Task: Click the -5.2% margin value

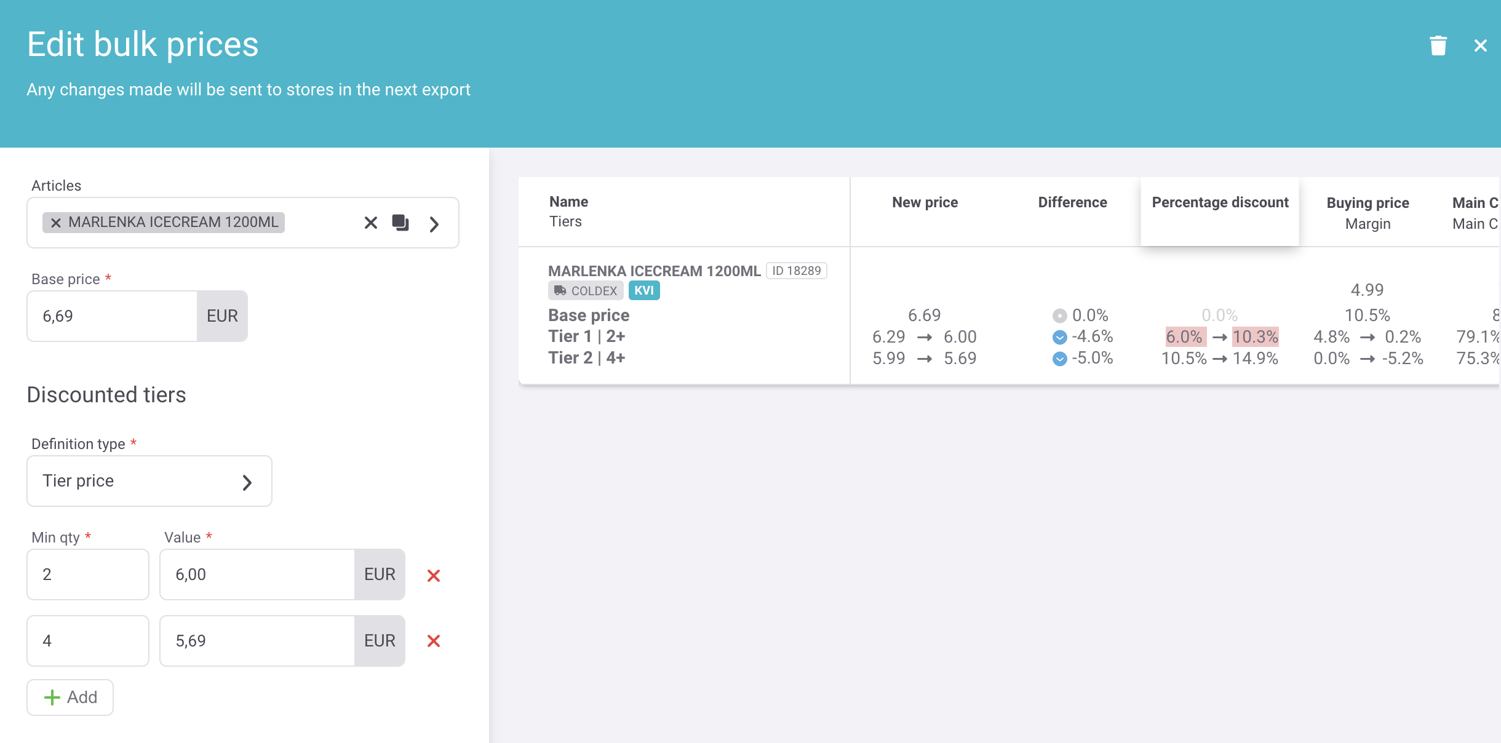Action: click(1403, 359)
